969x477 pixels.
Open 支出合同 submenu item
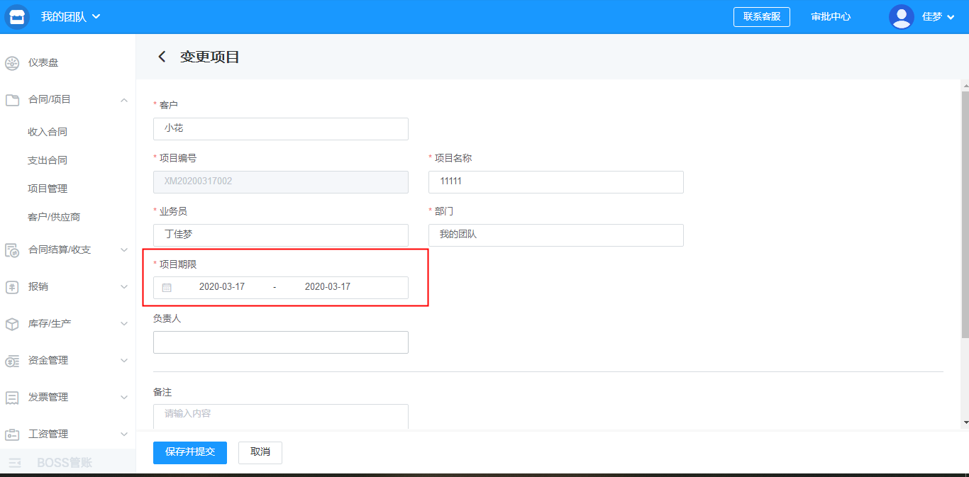pos(48,160)
